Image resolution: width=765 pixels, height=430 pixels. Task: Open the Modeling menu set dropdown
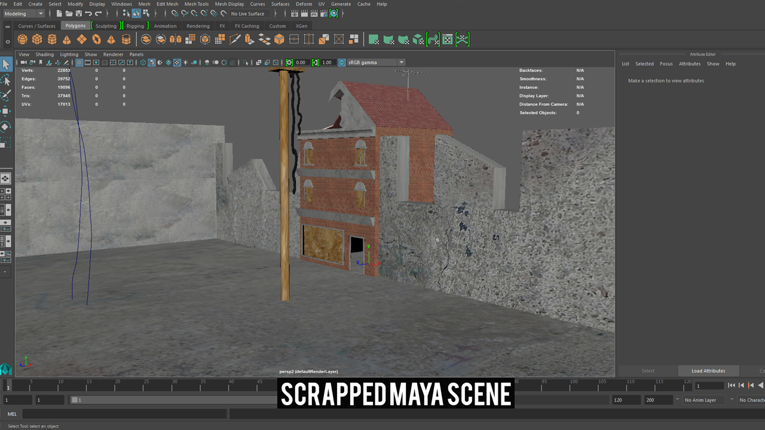coord(23,13)
